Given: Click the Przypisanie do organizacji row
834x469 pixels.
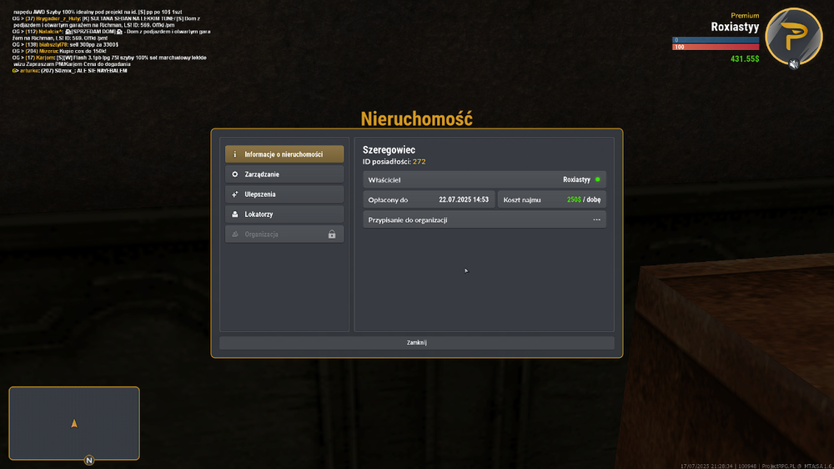Looking at the screenshot, I should 485,219.
